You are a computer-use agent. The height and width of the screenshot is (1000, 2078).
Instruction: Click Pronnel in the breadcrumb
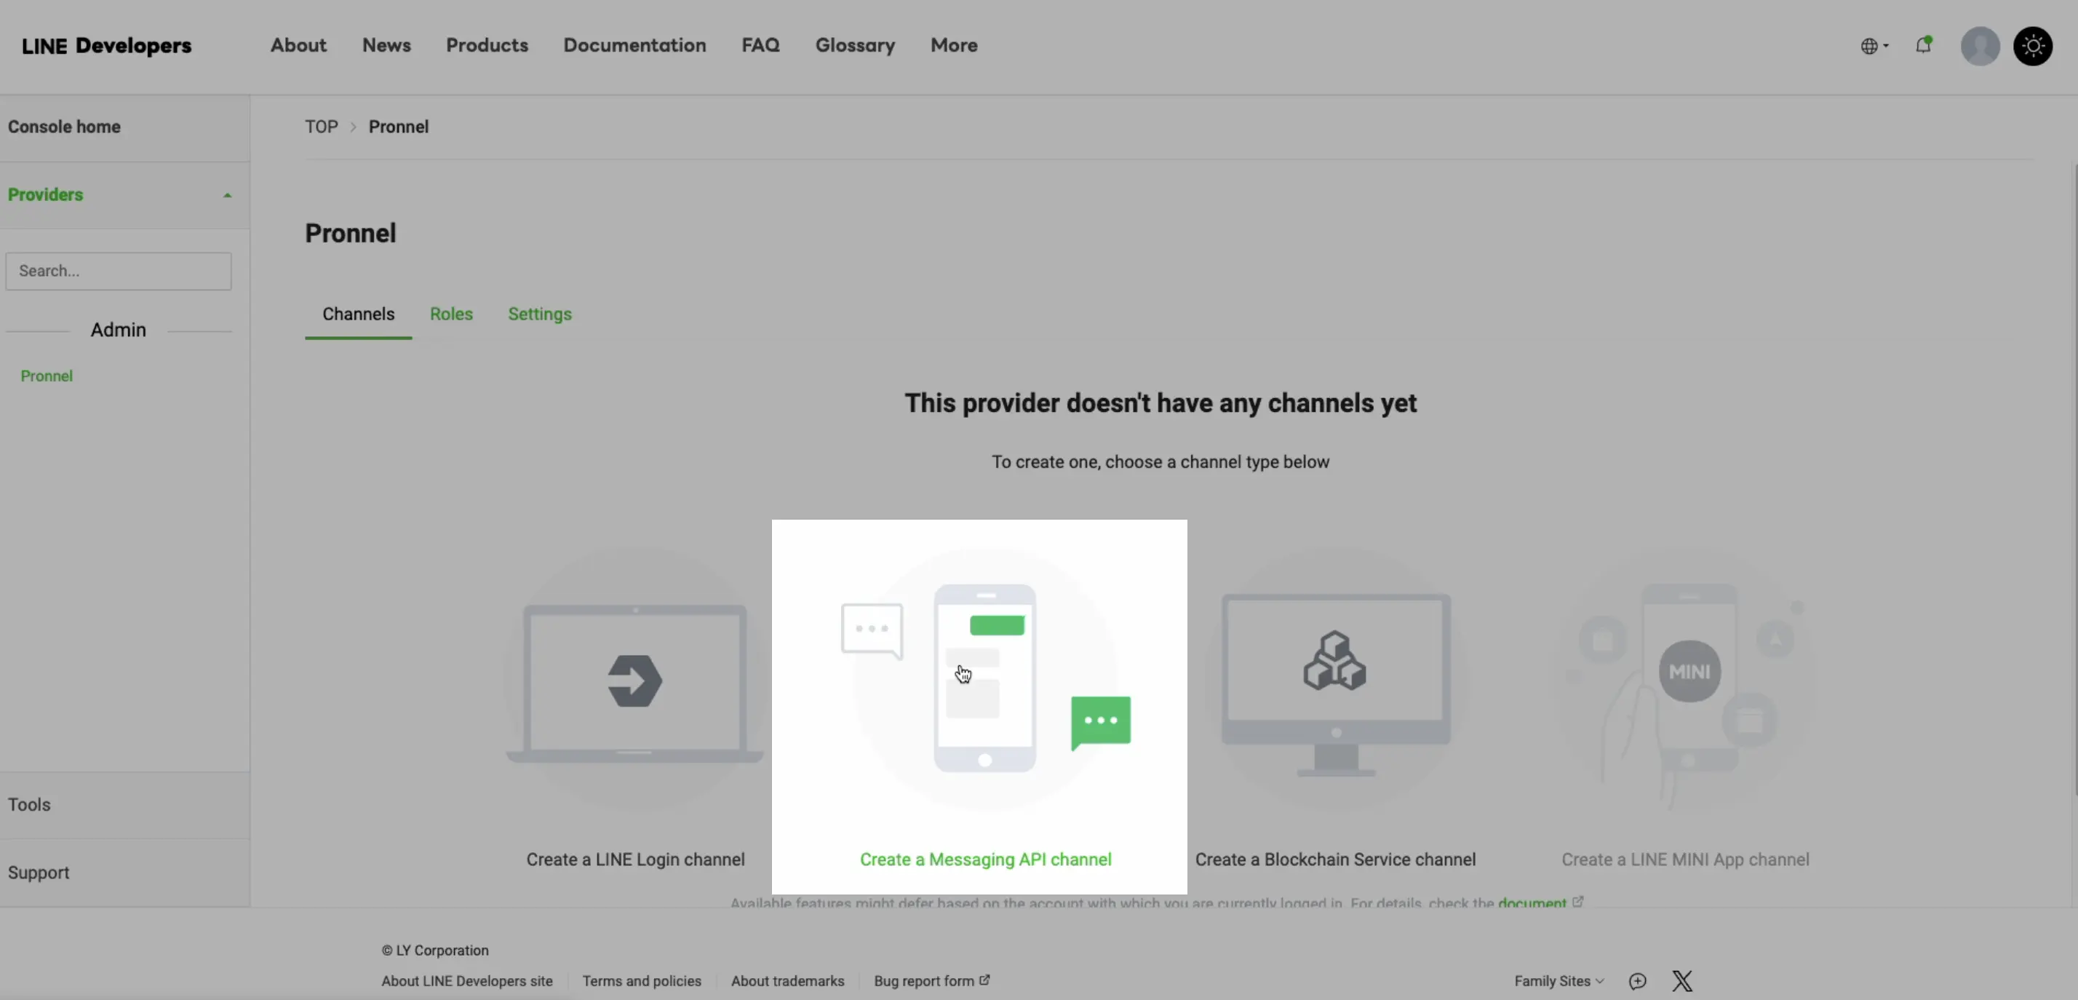click(399, 127)
